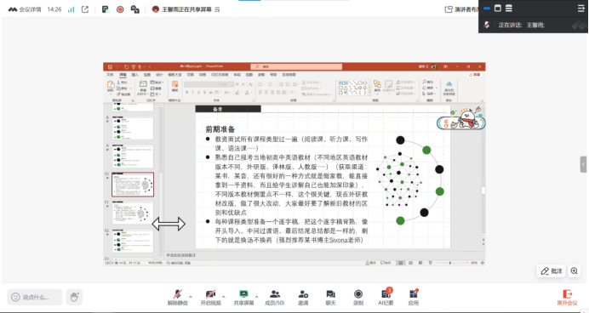Select slide 11 thumbnail
This screenshot has width=589, height=313.
pyautogui.click(x=133, y=213)
